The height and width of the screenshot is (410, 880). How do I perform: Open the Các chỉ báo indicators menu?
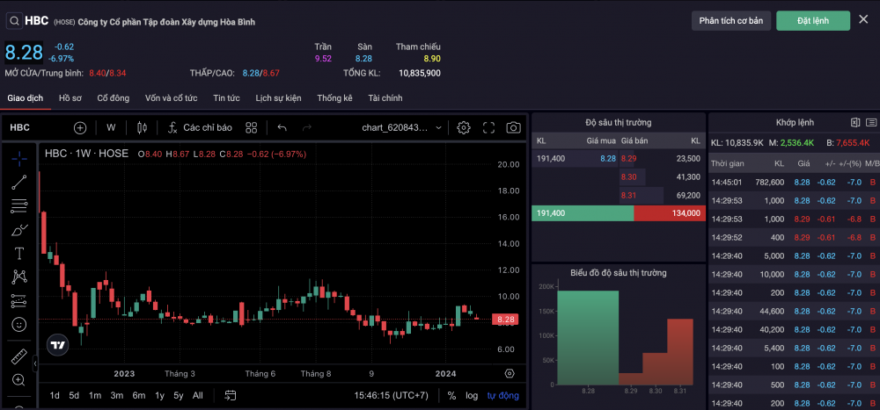200,127
